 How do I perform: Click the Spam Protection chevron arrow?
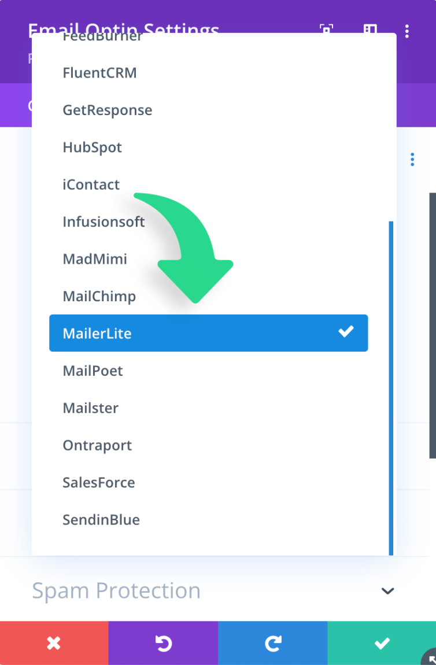click(x=388, y=591)
